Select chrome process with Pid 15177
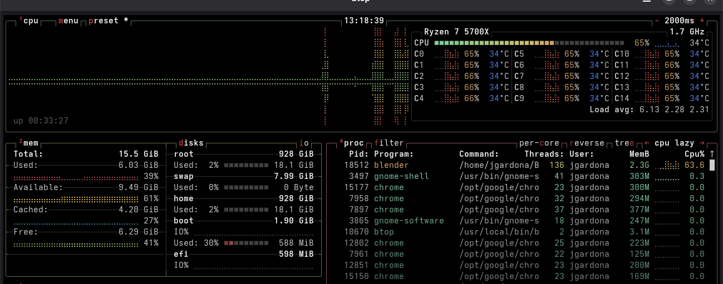Viewport: 723px width, 284px height. pyautogui.click(x=524, y=187)
